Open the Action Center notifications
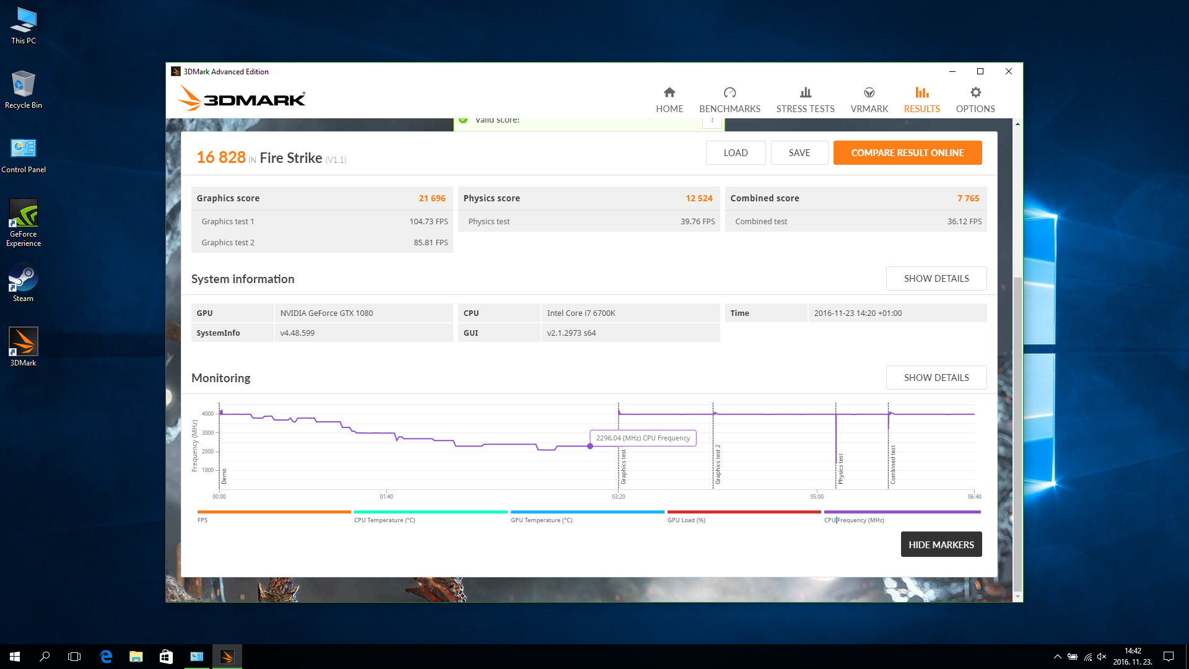 [1169, 657]
